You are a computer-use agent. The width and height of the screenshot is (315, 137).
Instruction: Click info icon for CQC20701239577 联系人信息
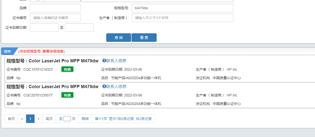click(104, 86)
